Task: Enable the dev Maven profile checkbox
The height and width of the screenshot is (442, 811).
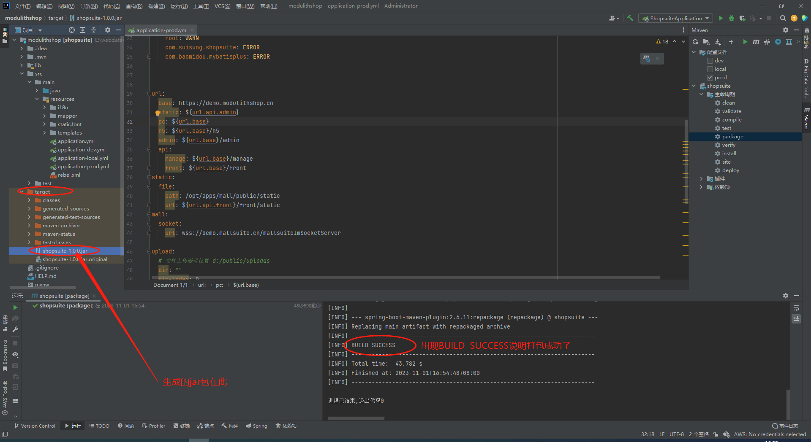Action: pyautogui.click(x=710, y=61)
